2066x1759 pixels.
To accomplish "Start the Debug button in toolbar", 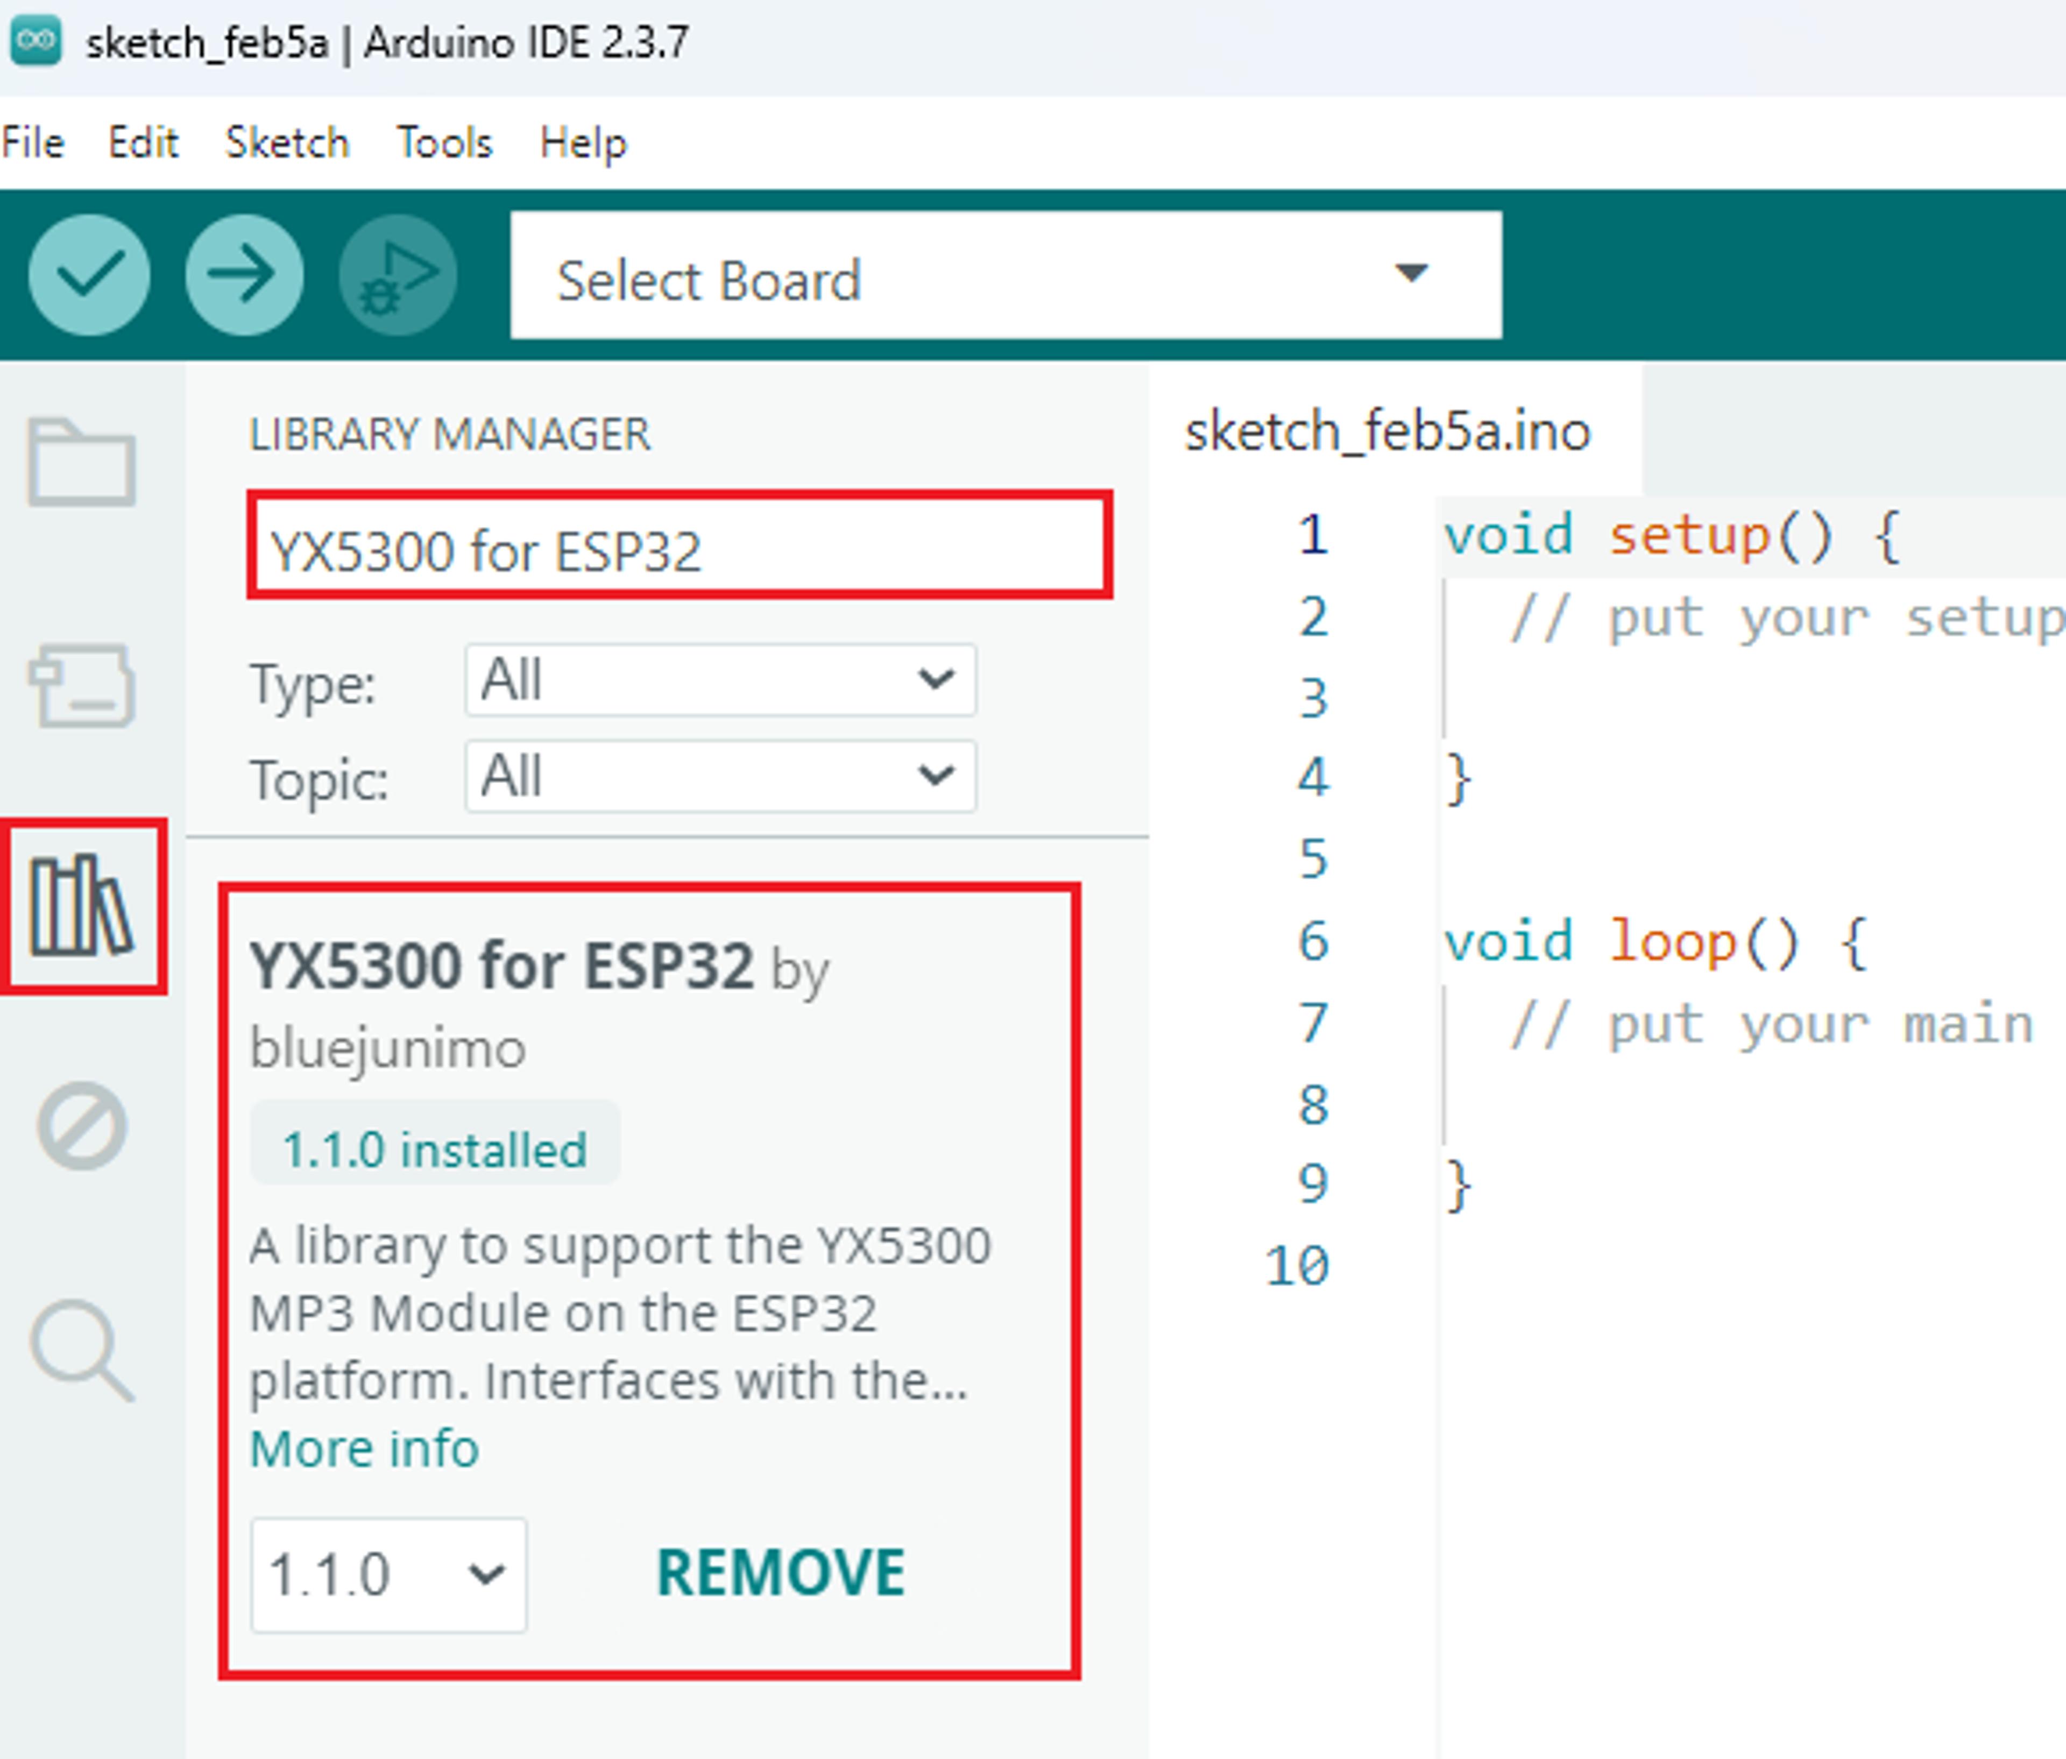I will [398, 274].
